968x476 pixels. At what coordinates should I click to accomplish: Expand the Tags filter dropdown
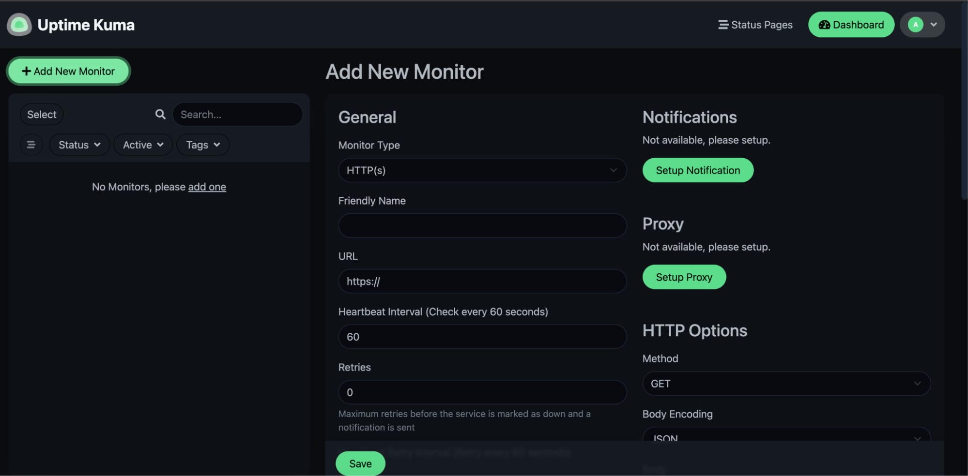coord(202,144)
